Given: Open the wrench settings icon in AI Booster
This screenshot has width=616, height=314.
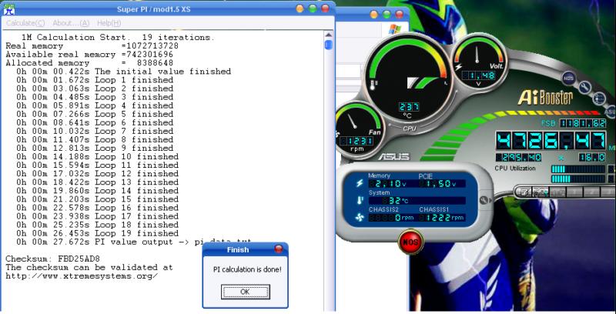Looking at the screenshot, I should coord(584,87).
